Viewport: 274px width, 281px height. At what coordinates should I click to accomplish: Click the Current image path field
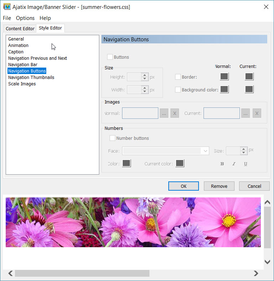[x=221, y=113]
